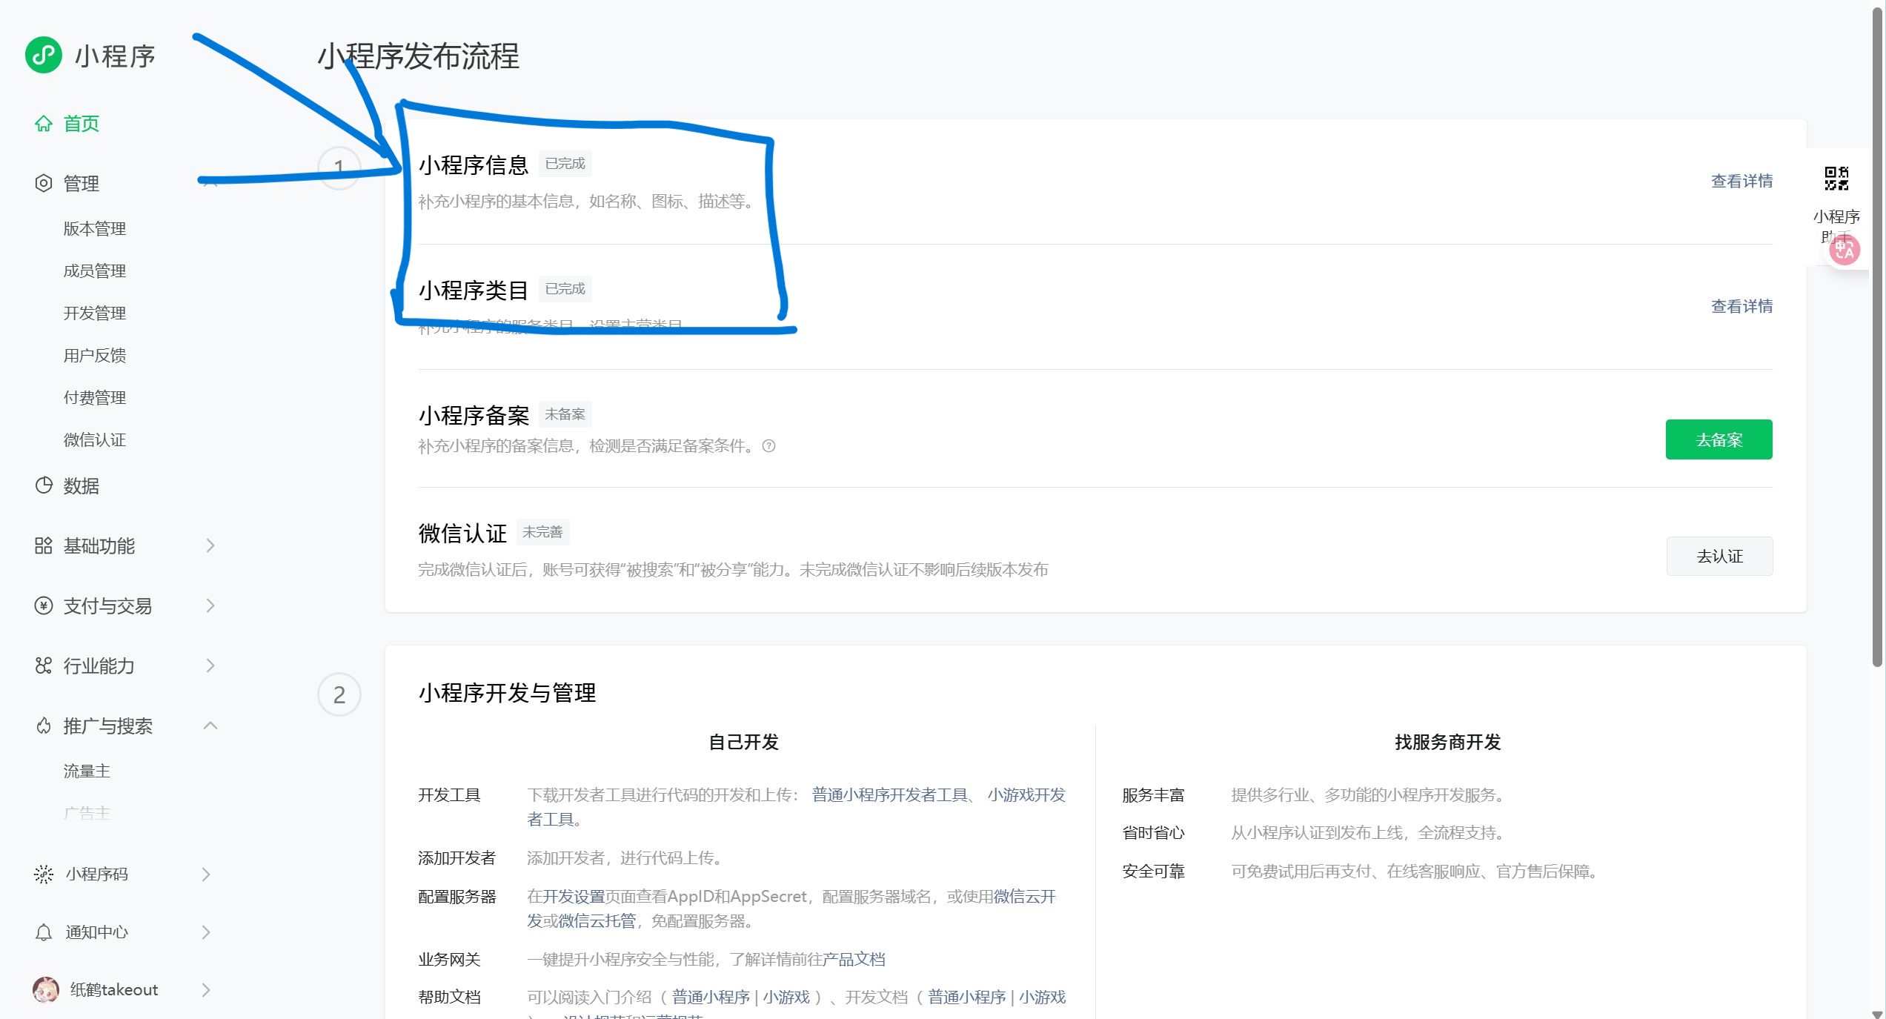Click the home icon beside 首页
Screen dimensions: 1886x1019
[44, 124]
